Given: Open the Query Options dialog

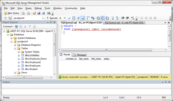Looking at the screenshot, I should [78, 18].
